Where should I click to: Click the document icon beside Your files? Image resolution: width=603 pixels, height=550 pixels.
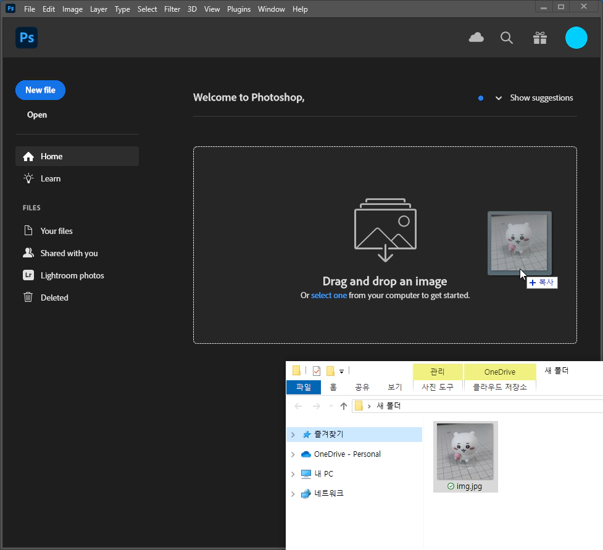pos(28,231)
